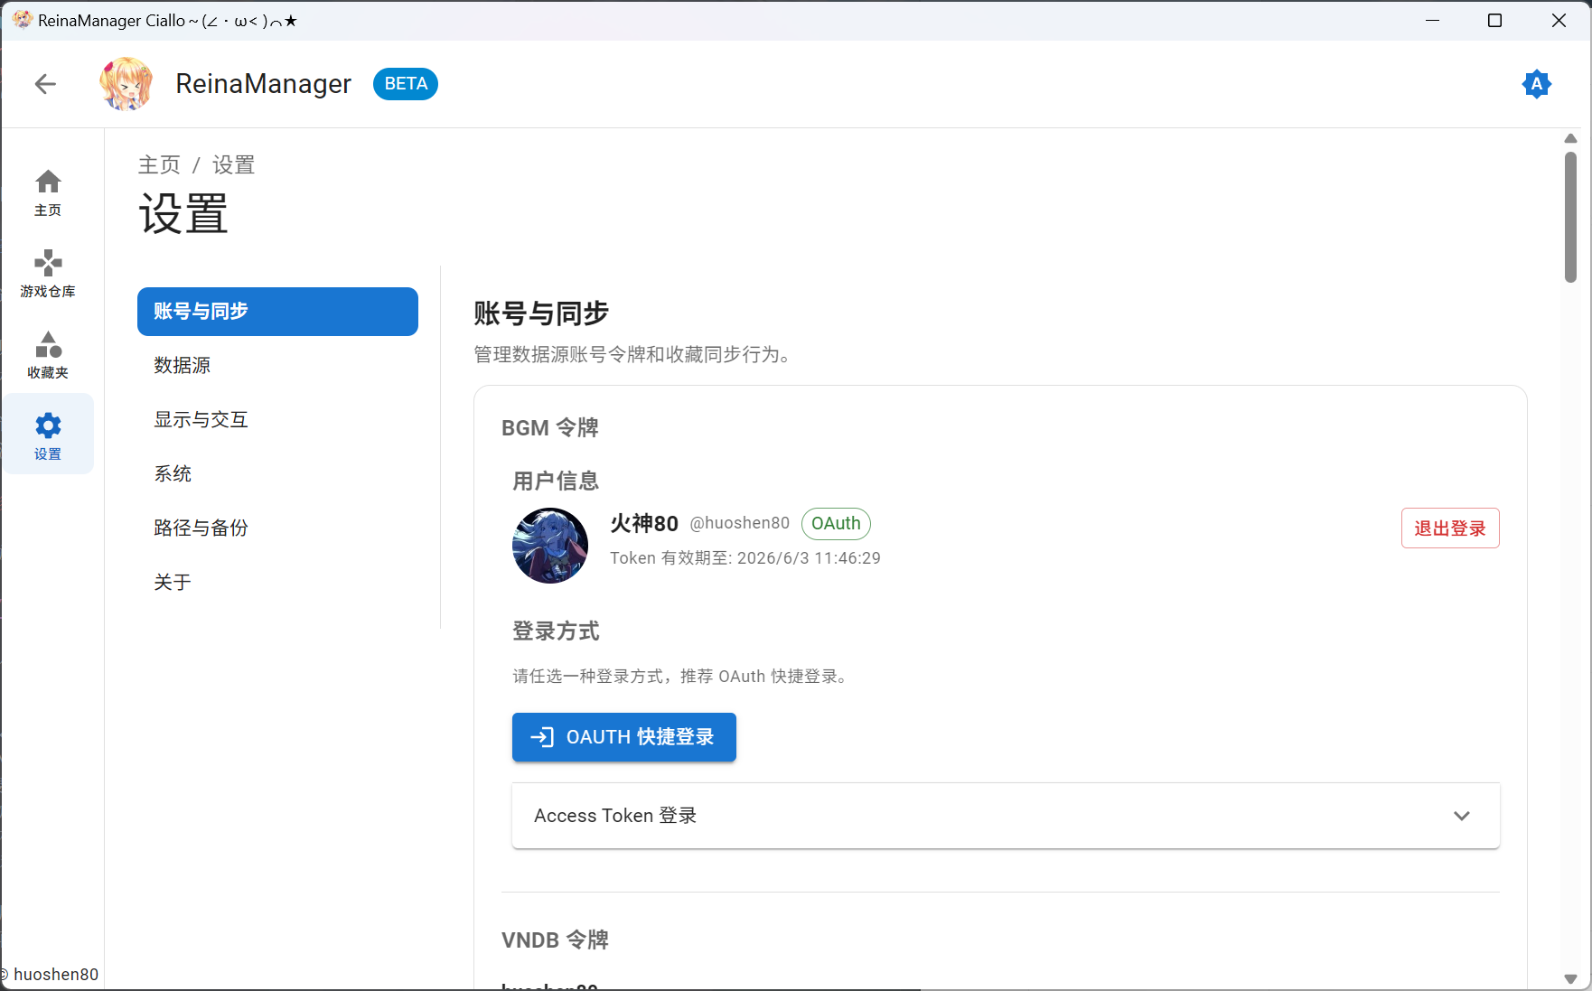Click the vertical scrollbar thumb
This screenshot has height=991, width=1592.
coord(1571,217)
